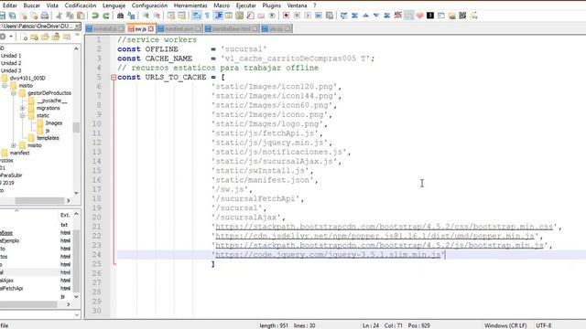Select the __pycache__ folder
The height and width of the screenshot is (329, 586).
(52, 101)
